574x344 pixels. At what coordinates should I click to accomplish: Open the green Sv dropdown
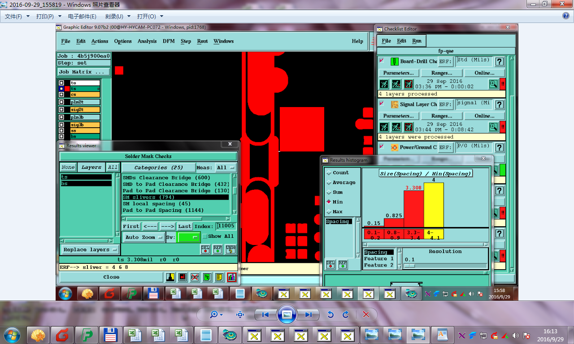click(x=188, y=237)
